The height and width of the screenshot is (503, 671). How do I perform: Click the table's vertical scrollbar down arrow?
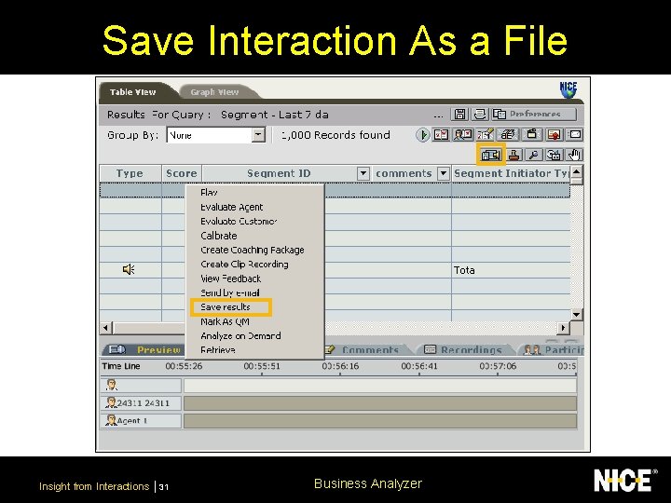(577, 315)
